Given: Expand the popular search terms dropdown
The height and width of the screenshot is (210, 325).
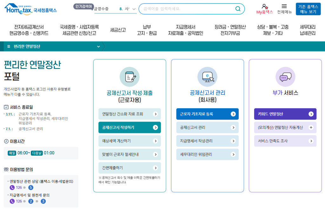Looking at the screenshot, I should click(134, 9).
